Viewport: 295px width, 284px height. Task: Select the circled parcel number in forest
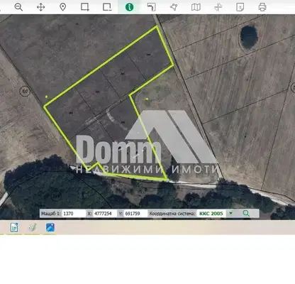coord(56,196)
